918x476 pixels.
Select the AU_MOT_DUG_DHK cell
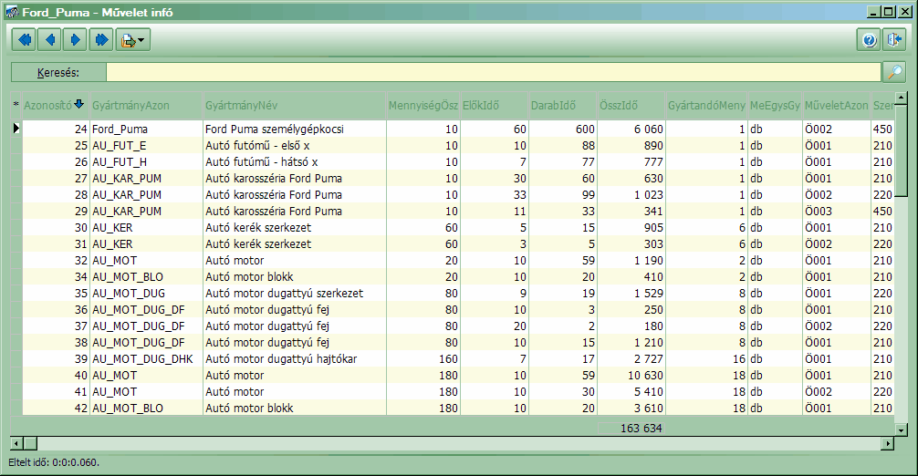(x=146, y=358)
